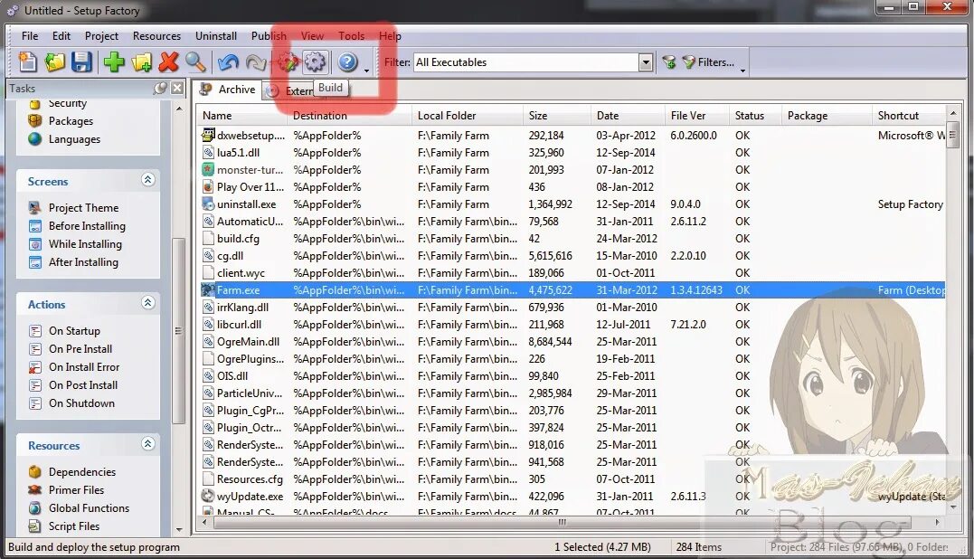Image resolution: width=974 pixels, height=559 pixels.
Task: Open the While Installing screens
Action: [x=85, y=243]
